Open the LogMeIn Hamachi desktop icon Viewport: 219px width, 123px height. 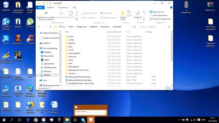click(x=6, y=24)
